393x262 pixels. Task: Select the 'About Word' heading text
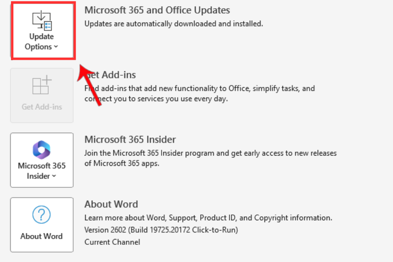tap(112, 204)
